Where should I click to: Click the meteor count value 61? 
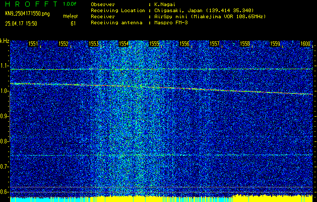(73, 24)
